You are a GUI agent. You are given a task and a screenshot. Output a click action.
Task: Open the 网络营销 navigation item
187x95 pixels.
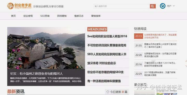62,16
